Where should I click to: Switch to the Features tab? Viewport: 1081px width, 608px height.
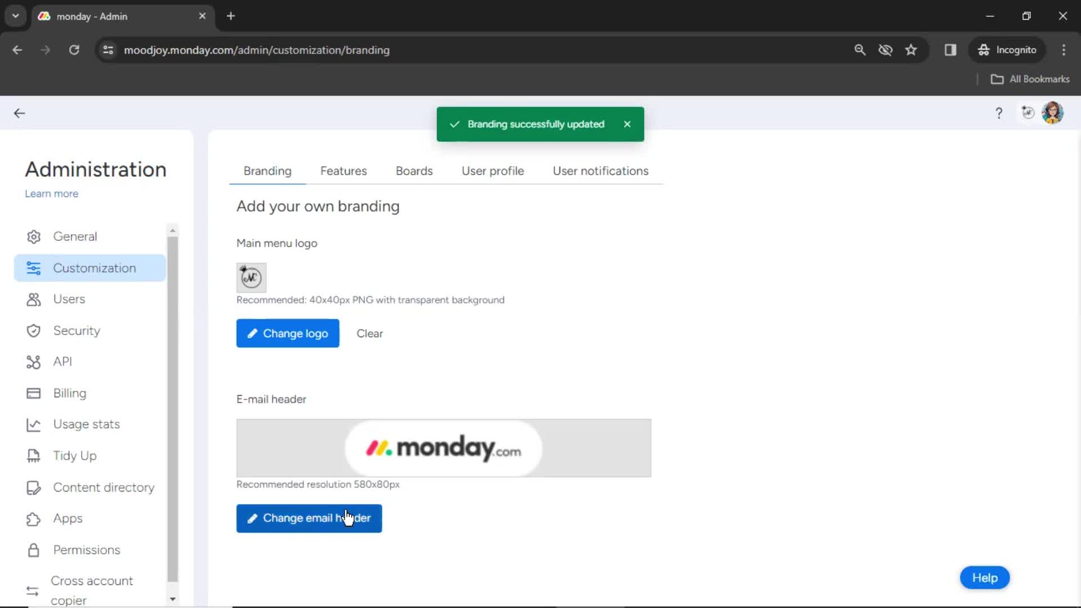pyautogui.click(x=344, y=171)
